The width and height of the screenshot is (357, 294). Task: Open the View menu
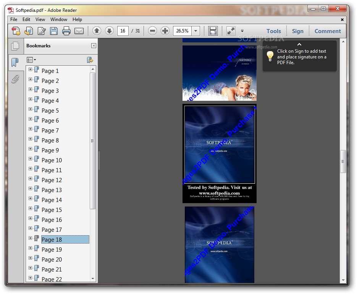[40, 19]
